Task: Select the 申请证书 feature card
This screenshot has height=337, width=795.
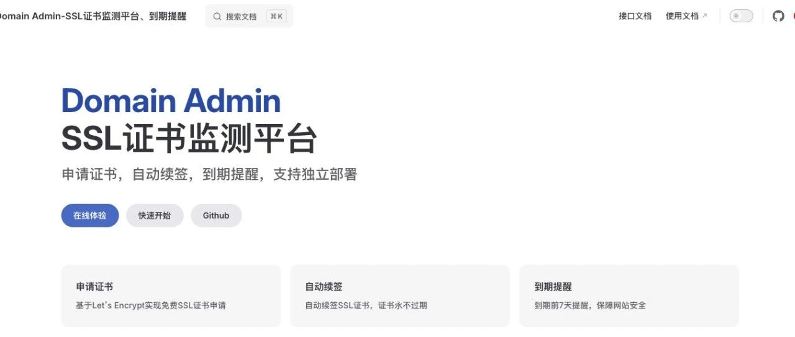Action: 171,295
